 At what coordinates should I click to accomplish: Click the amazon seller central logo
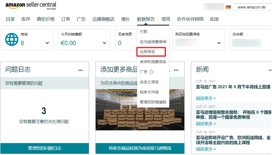pyautogui.click(x=31, y=6)
